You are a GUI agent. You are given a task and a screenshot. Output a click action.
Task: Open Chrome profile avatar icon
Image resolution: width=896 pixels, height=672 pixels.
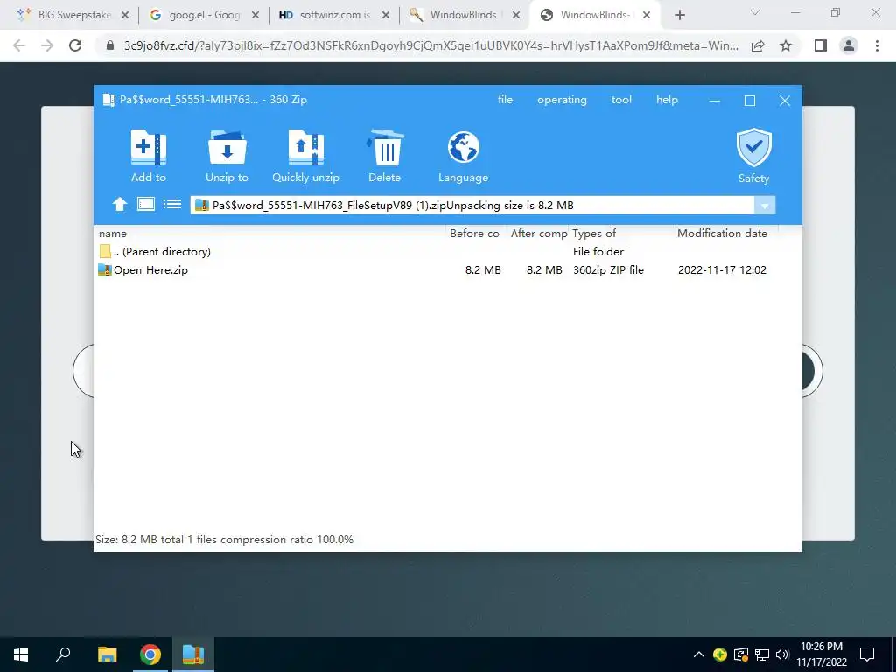(x=849, y=45)
